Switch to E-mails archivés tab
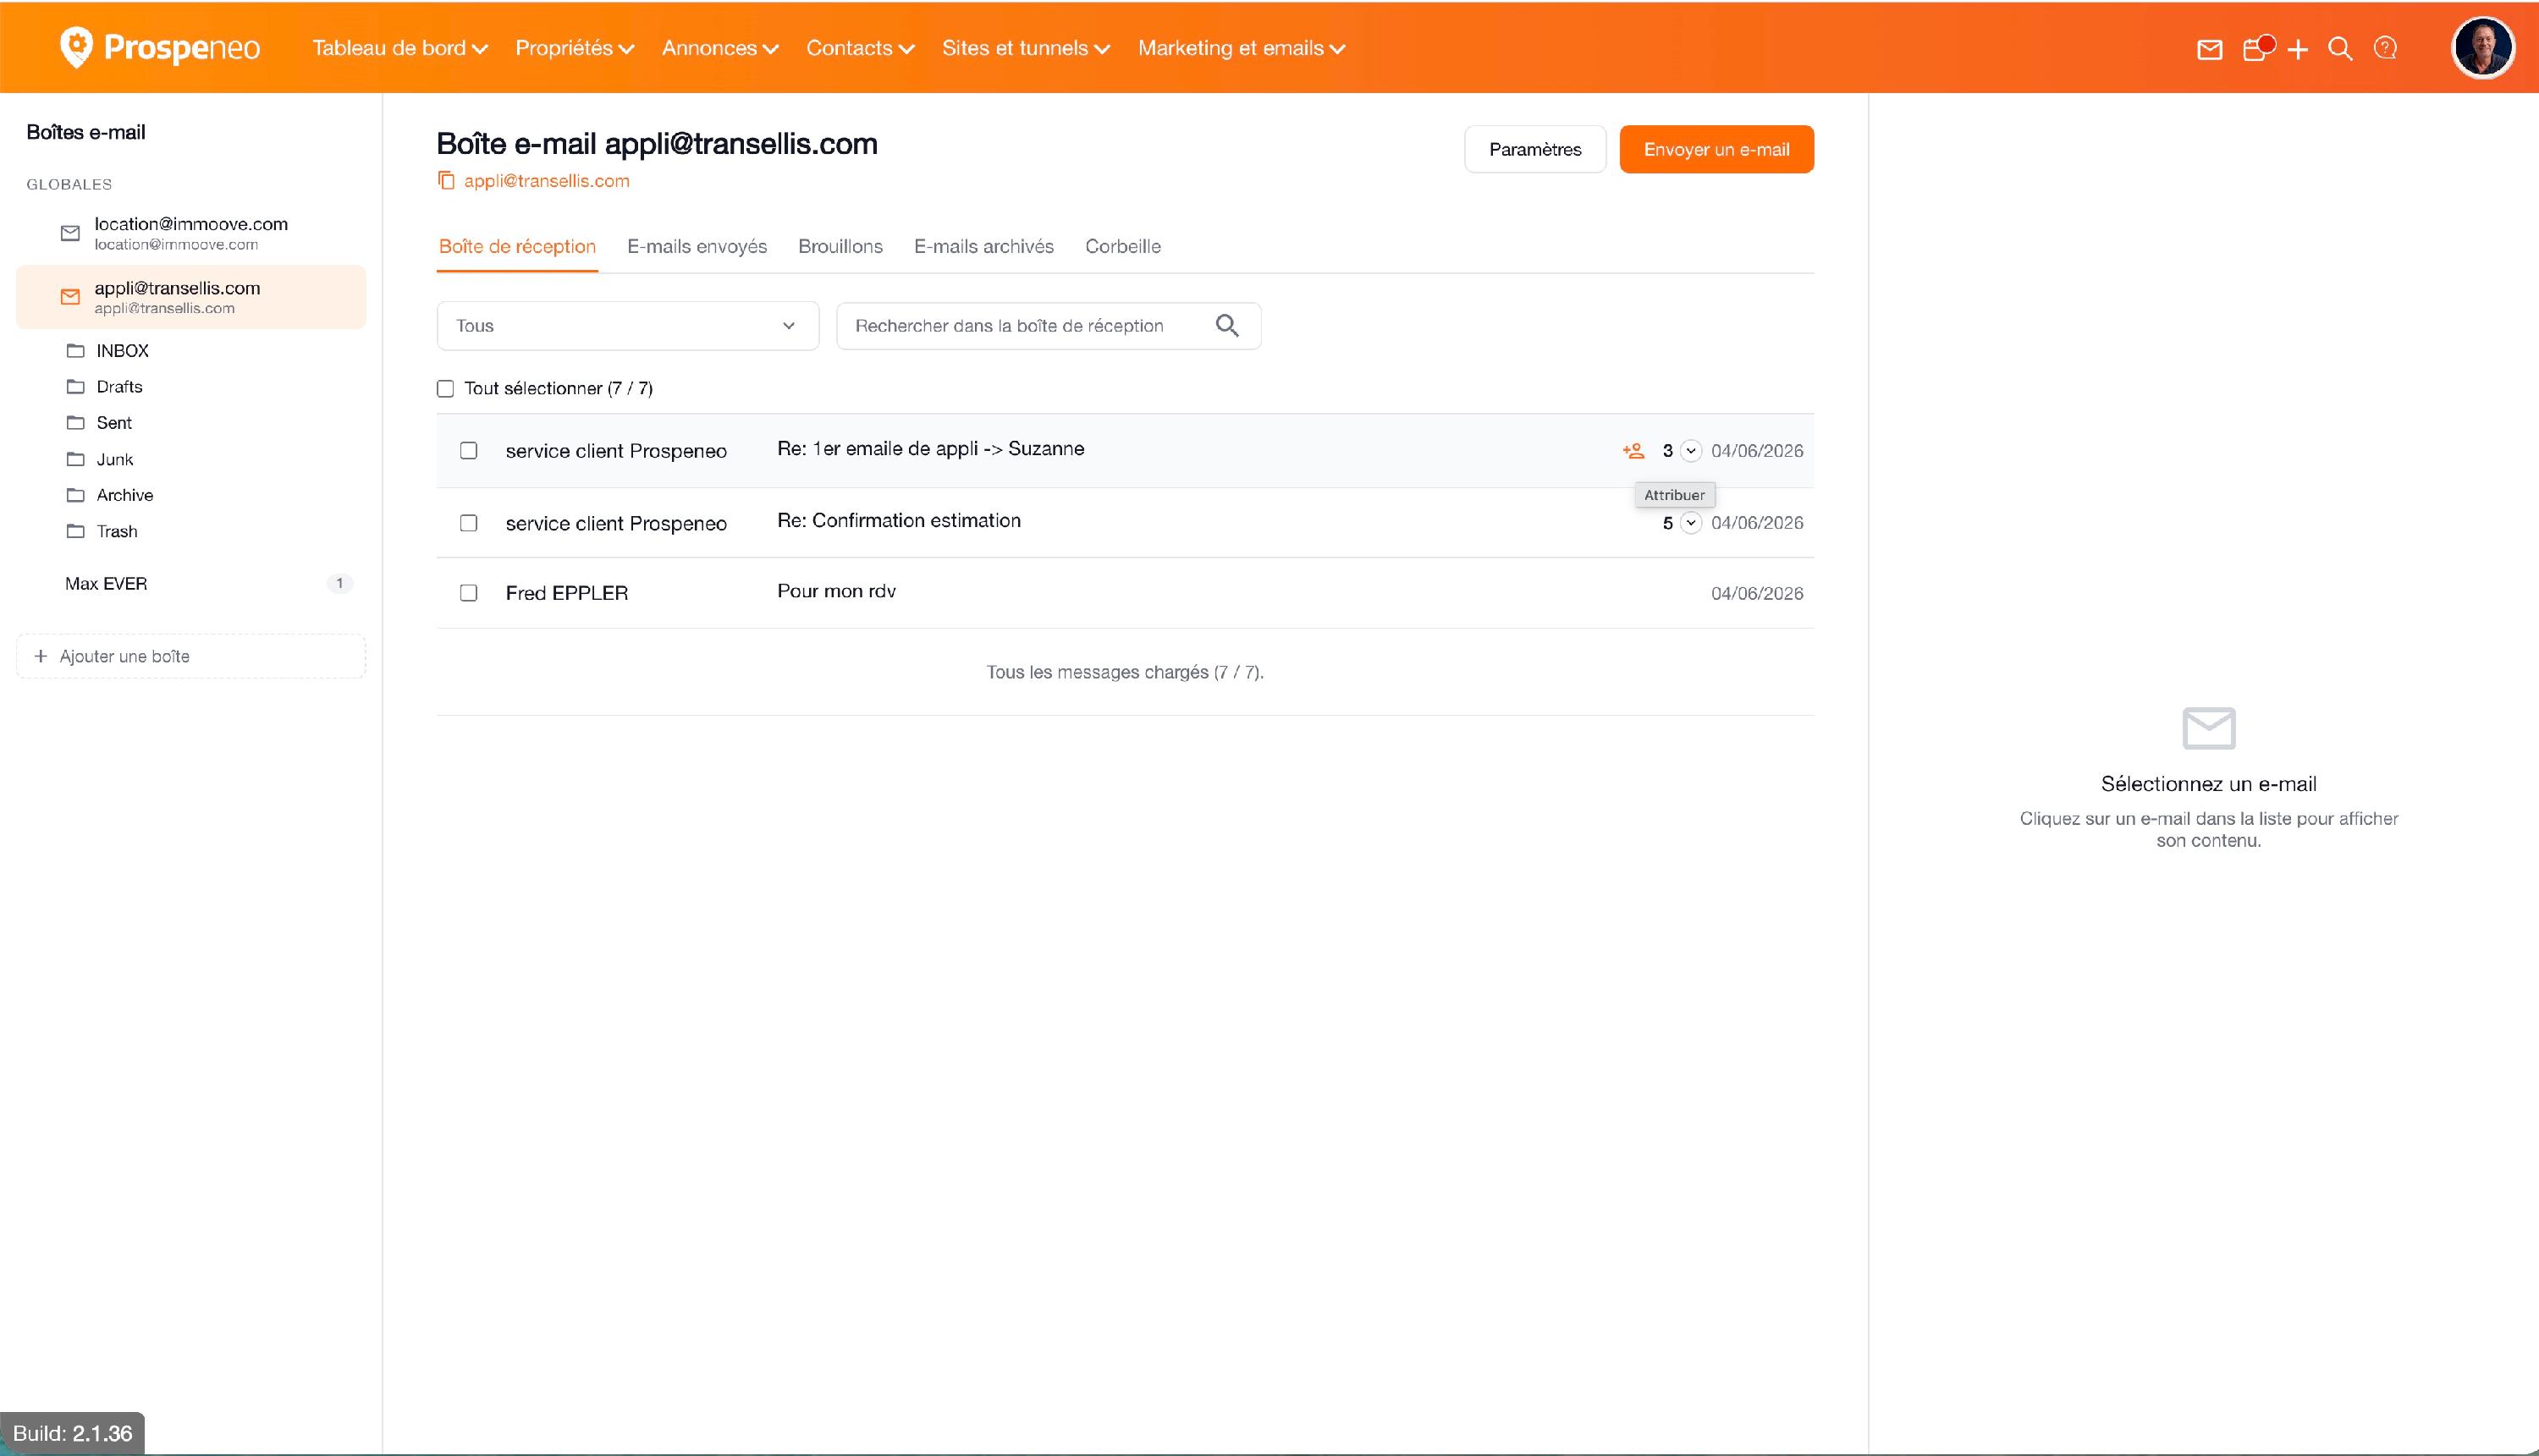Image resolution: width=2539 pixels, height=1456 pixels. [983, 246]
